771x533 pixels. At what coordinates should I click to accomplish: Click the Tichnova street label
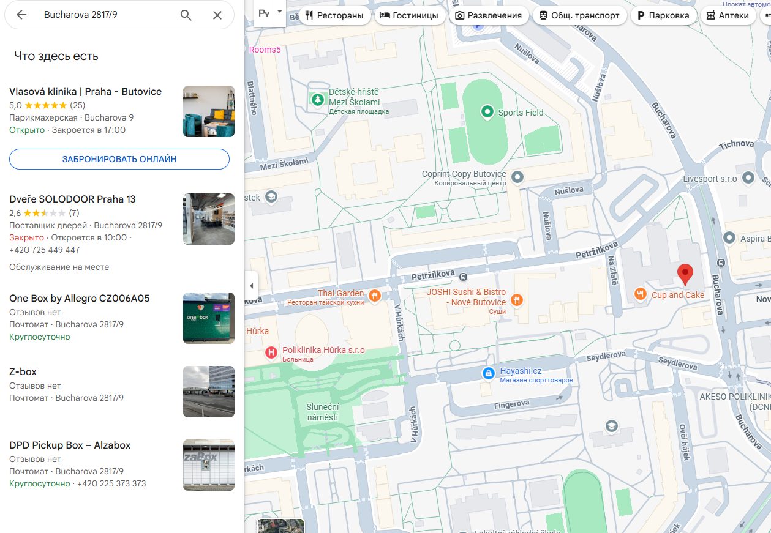click(737, 145)
